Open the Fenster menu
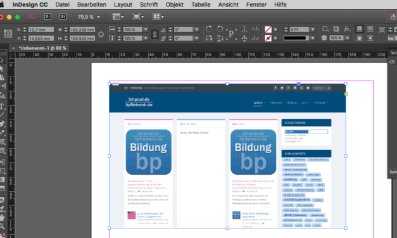This screenshot has height=238, width=397. (256, 4)
